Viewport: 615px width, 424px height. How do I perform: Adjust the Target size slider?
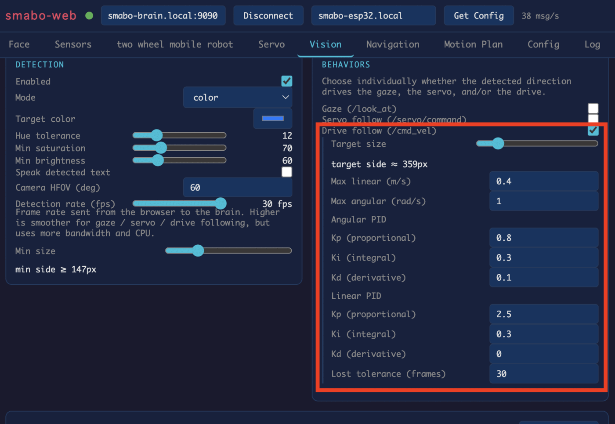[x=537, y=143]
